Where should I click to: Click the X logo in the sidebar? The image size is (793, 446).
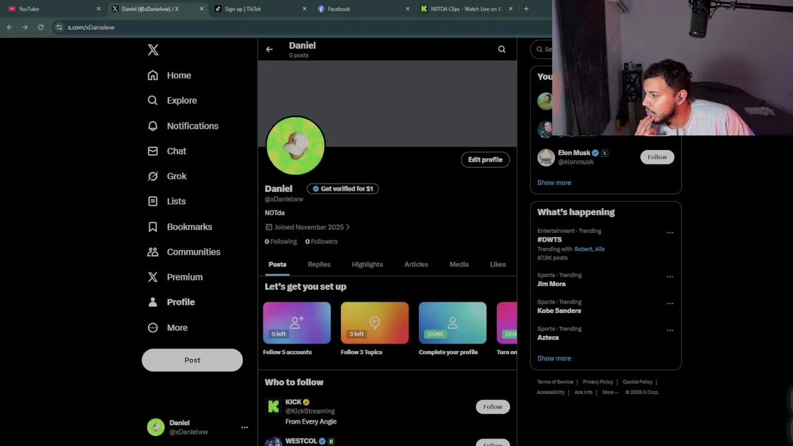pyautogui.click(x=153, y=50)
